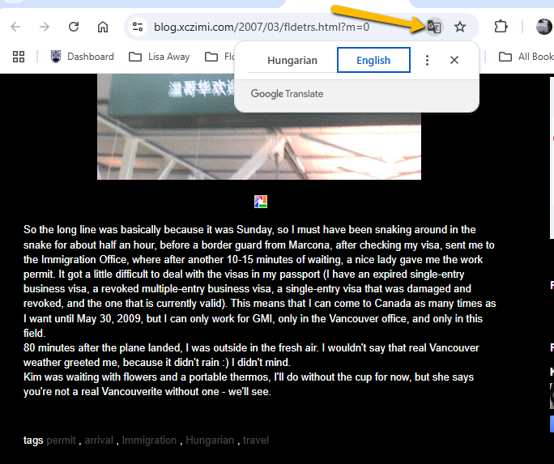554x464 pixels.
Task: Open the permit tag link
Action: pos(61,441)
